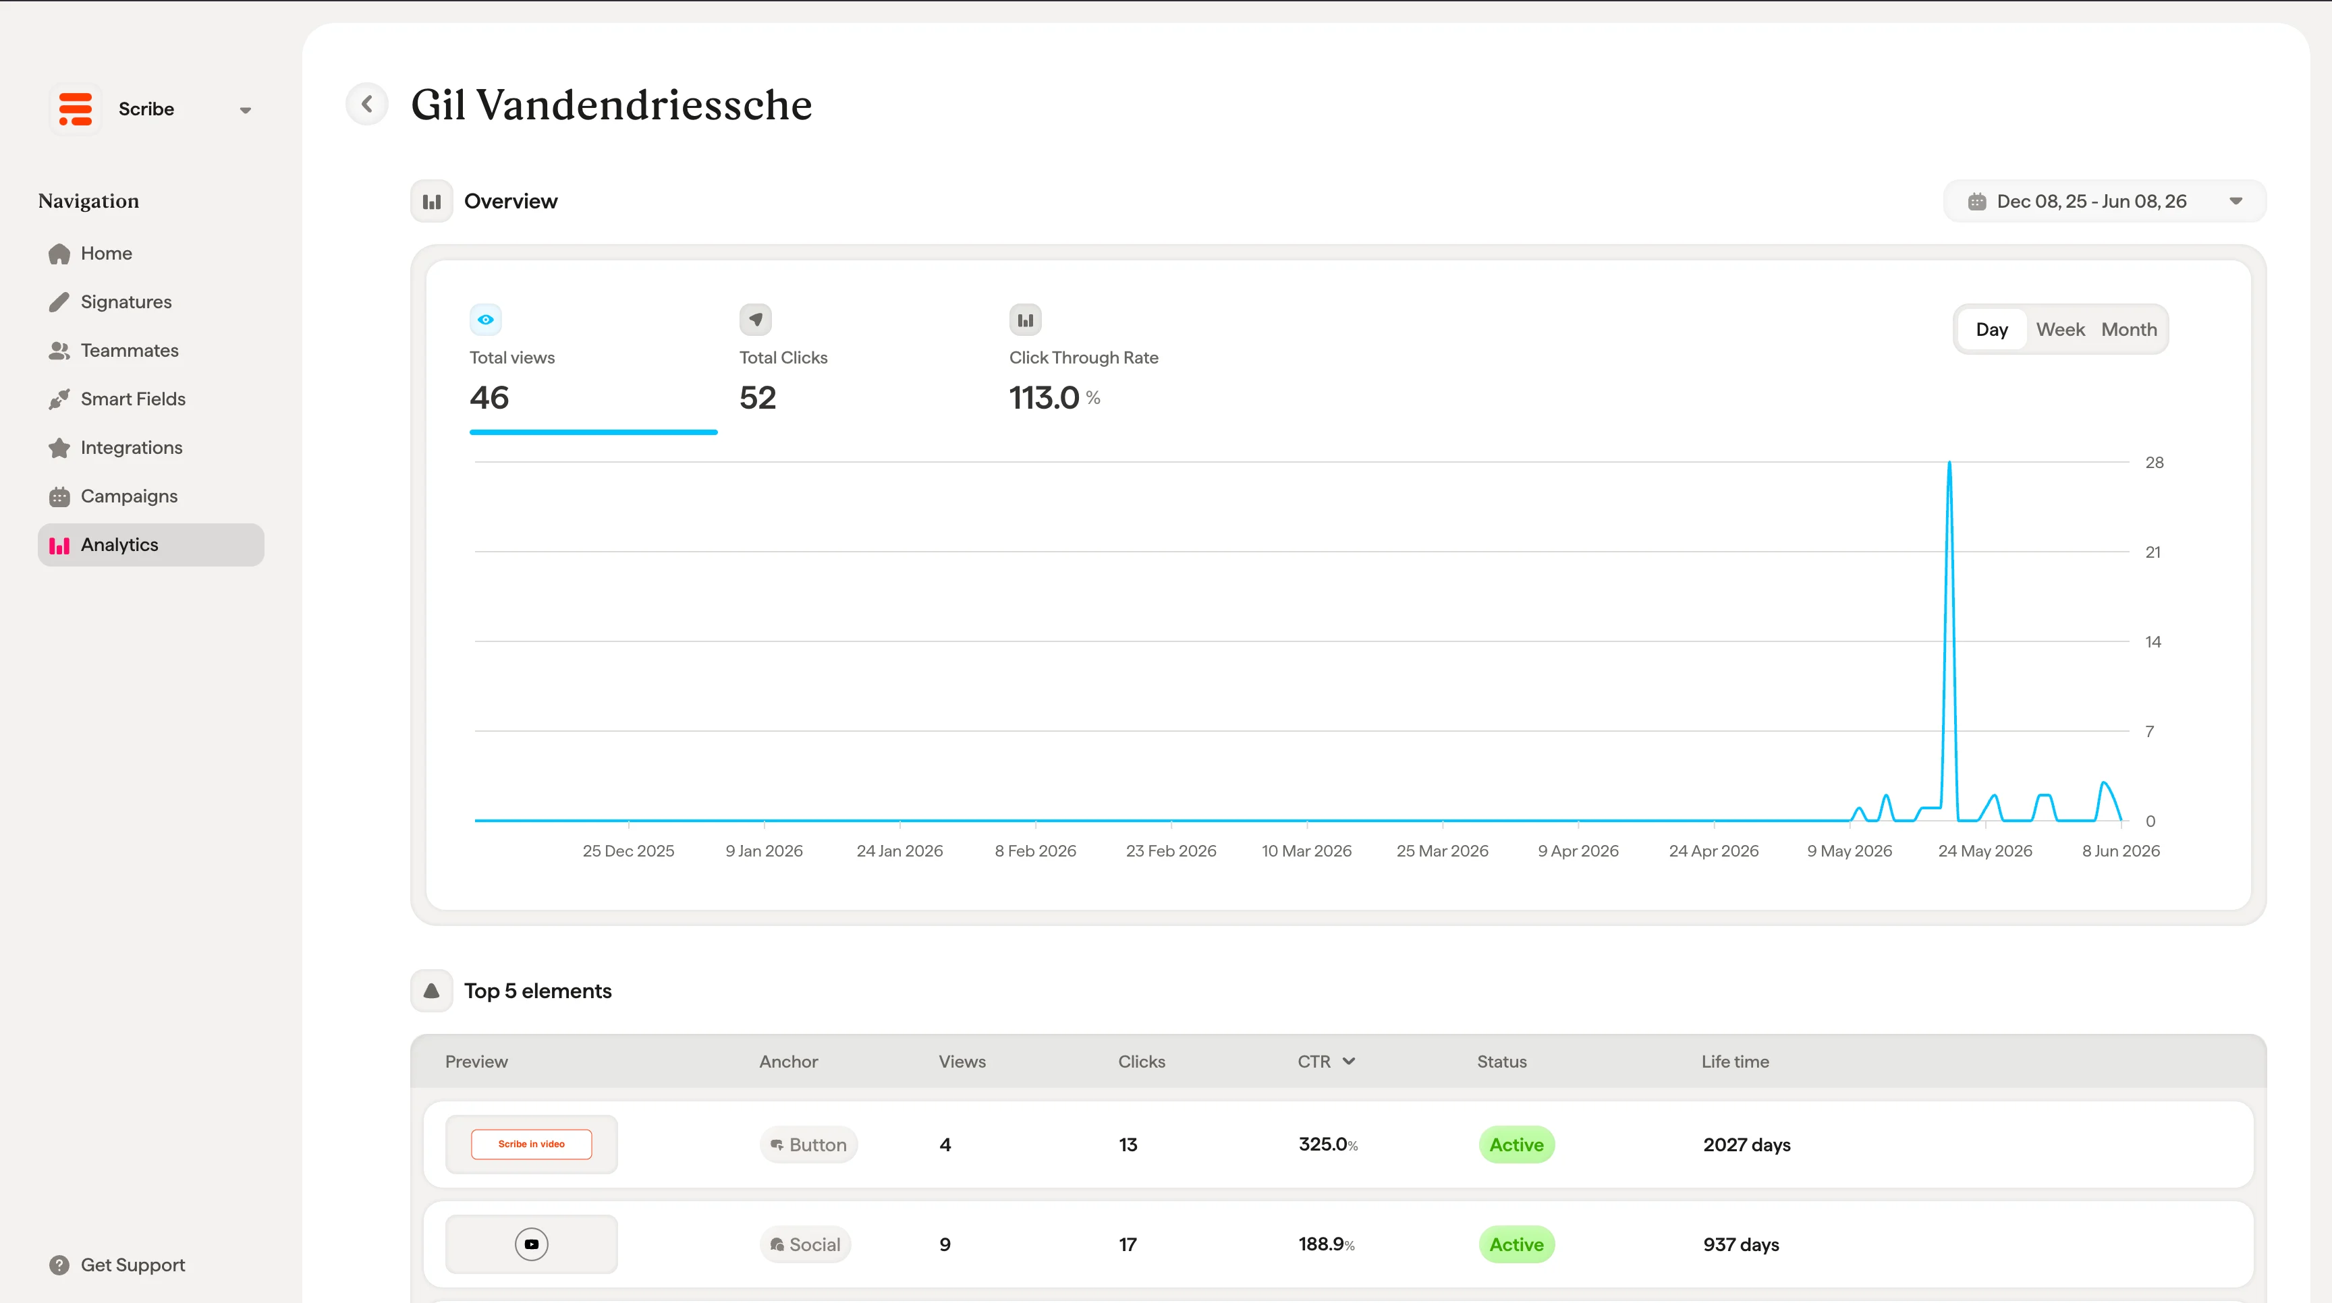2332x1303 pixels.
Task: Click the Signatures pen icon
Action: pyautogui.click(x=60, y=302)
